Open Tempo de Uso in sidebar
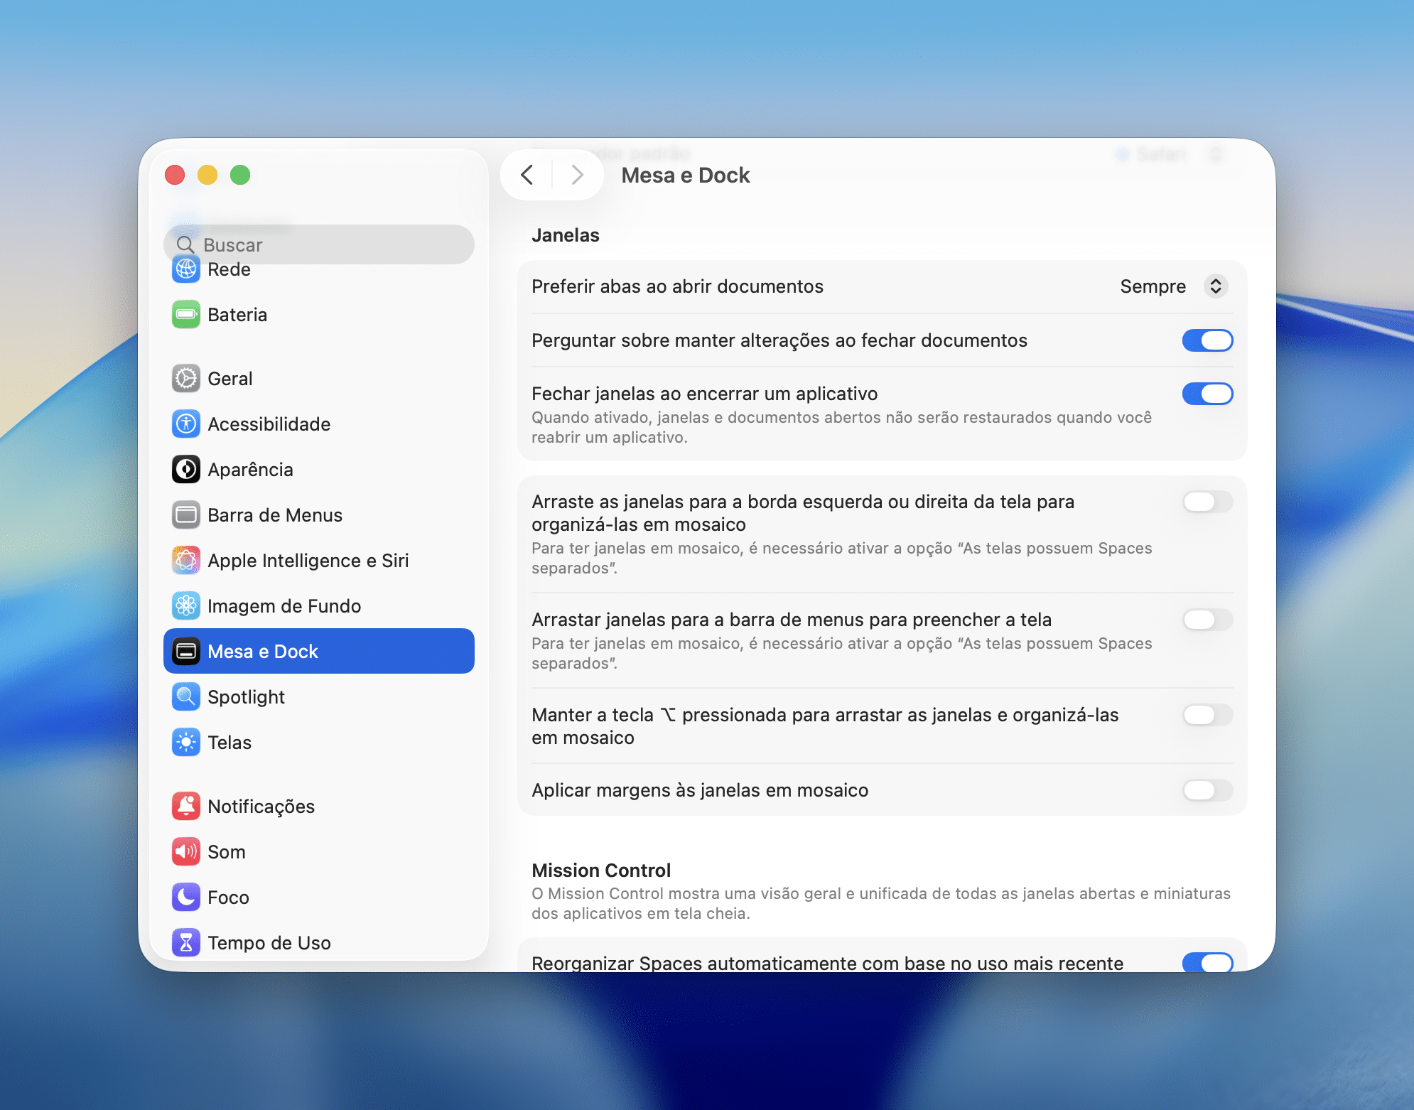The height and width of the screenshot is (1110, 1414). [269, 943]
